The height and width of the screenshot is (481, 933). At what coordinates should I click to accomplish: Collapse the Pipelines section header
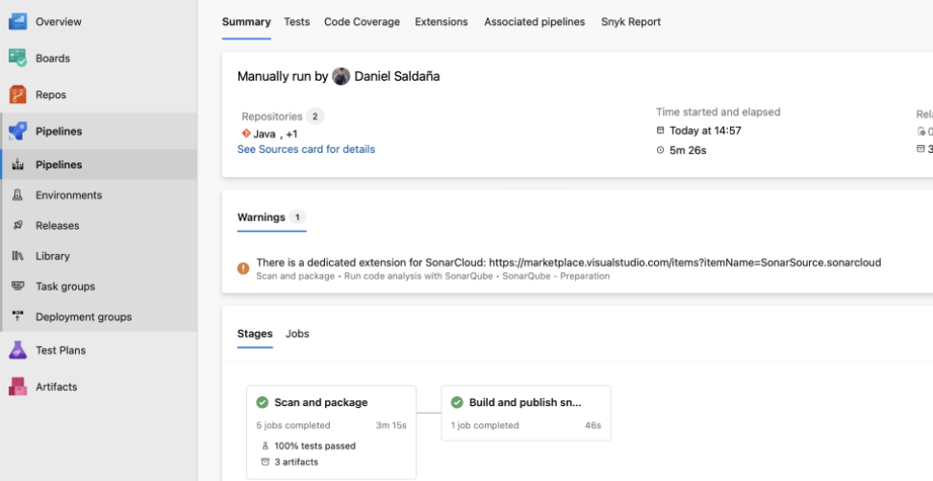(x=58, y=131)
